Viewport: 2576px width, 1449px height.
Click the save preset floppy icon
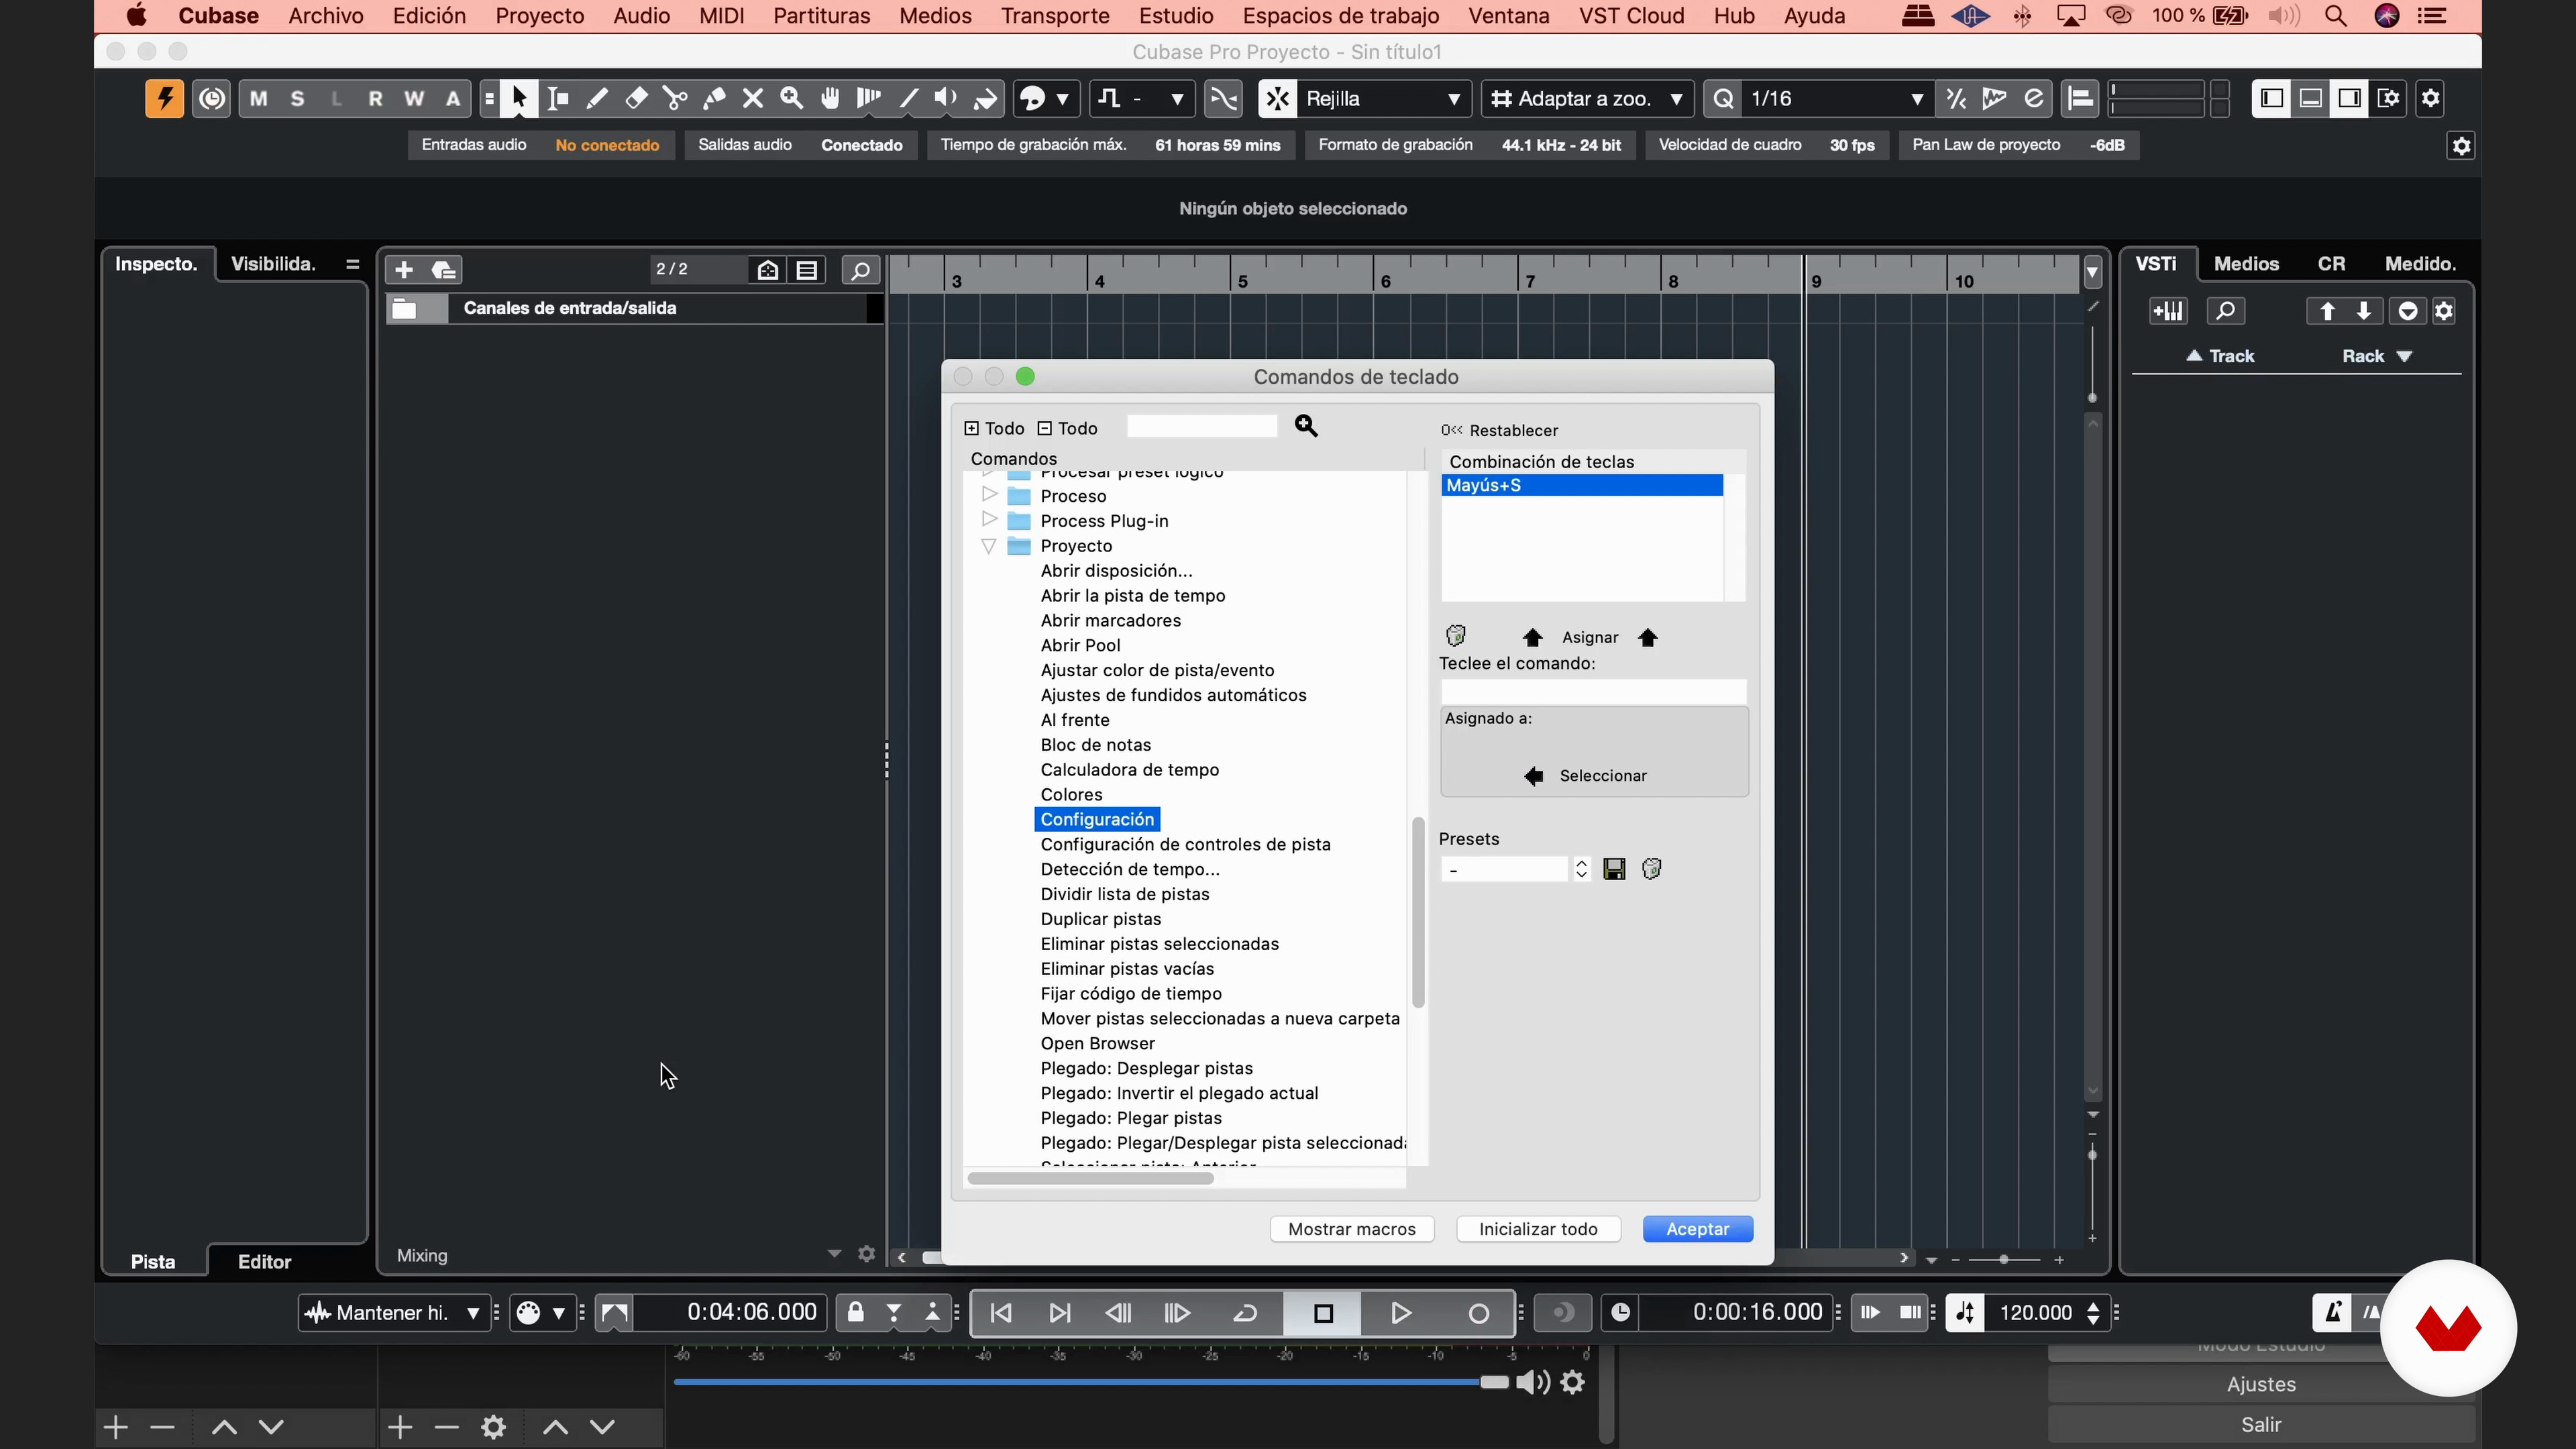1614,869
